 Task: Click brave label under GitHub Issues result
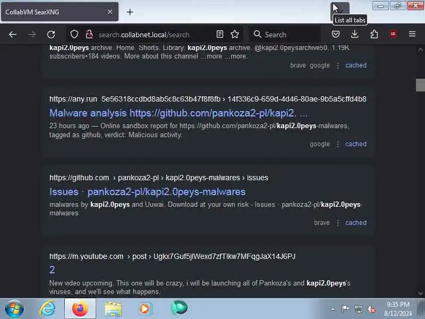(322, 223)
